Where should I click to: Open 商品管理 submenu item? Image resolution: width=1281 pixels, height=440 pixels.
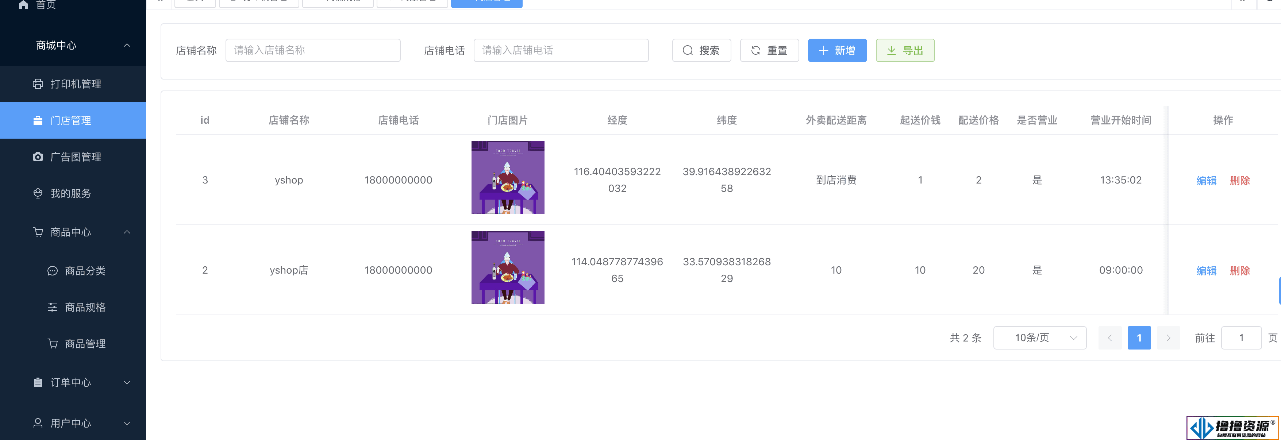coord(73,344)
